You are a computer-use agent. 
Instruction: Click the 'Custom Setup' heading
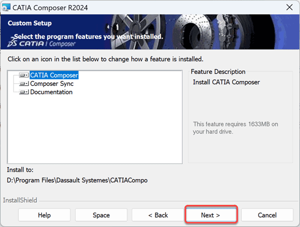[x=29, y=23]
